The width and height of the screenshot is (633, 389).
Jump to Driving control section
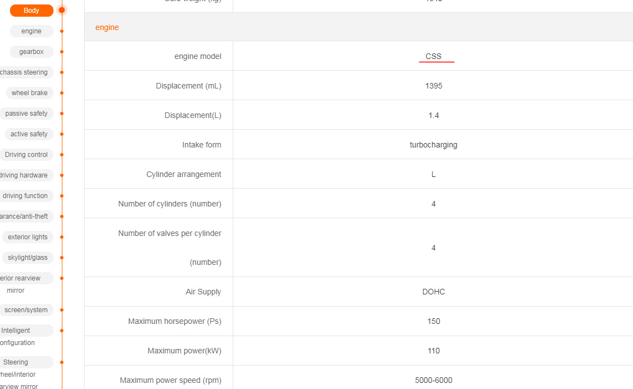click(x=26, y=155)
